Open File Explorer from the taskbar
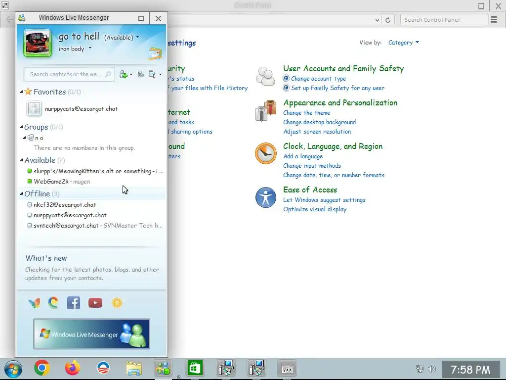 pos(134,368)
